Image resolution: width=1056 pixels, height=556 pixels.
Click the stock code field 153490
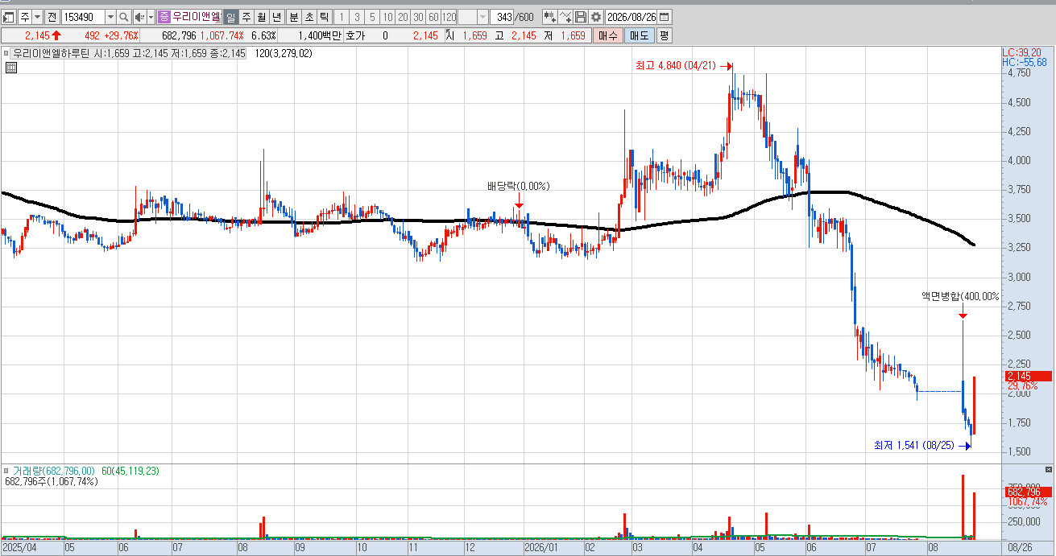click(x=83, y=17)
